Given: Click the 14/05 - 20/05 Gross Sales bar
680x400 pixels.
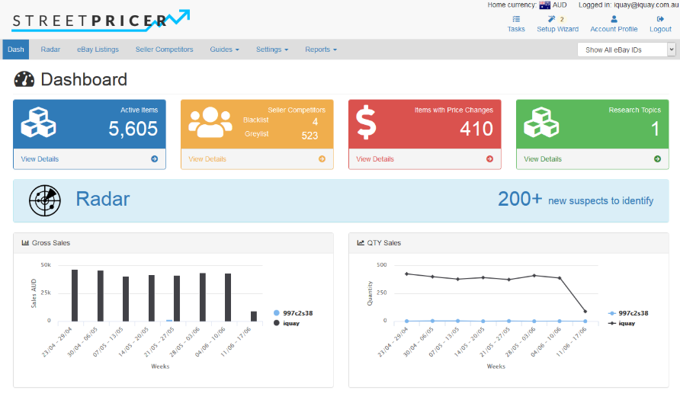Looking at the screenshot, I should point(152,298).
